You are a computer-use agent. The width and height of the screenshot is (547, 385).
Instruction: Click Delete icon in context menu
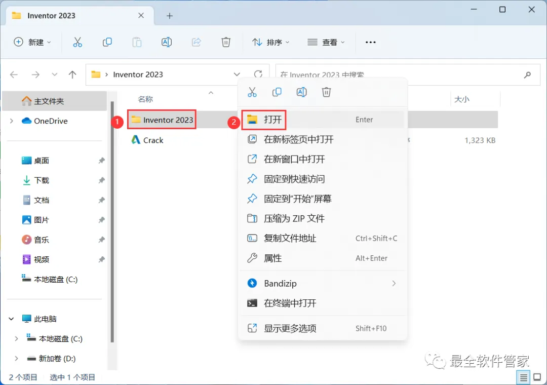click(326, 92)
